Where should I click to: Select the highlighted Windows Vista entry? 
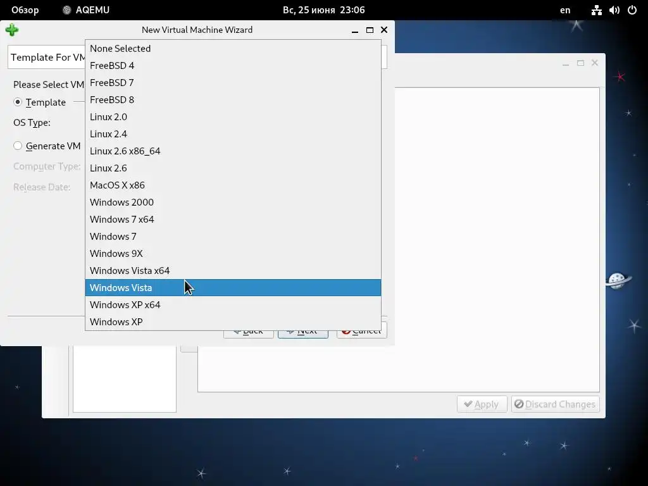(233, 288)
